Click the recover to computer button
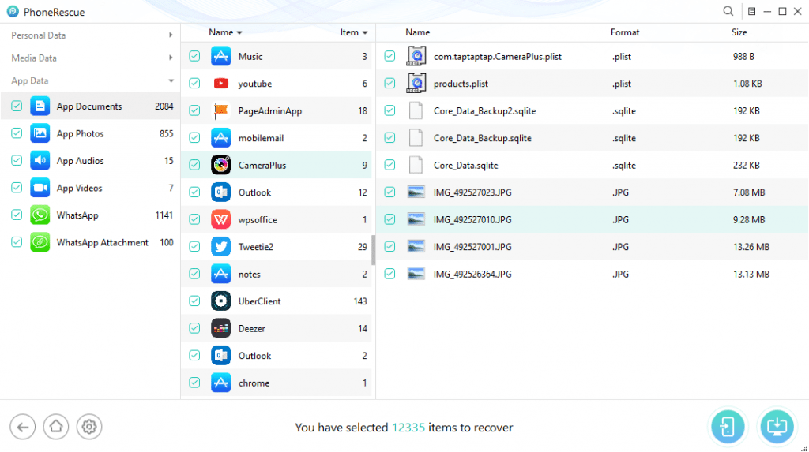Screen dimensions: 809x452 point(777,427)
